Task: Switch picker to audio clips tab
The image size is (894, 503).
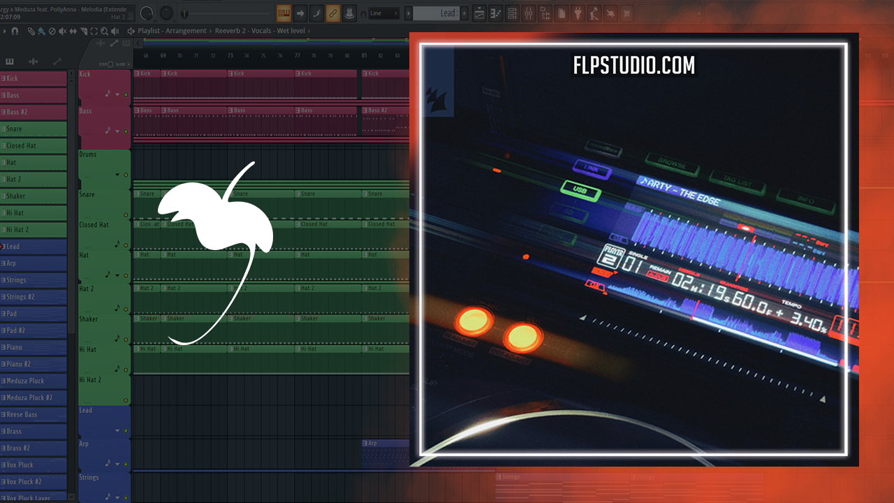Action: (34, 62)
